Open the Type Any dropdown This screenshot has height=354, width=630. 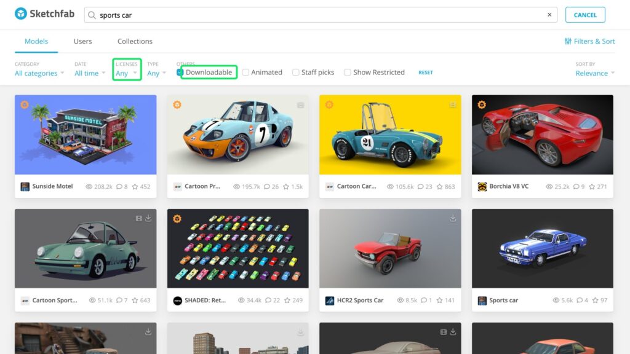click(157, 73)
